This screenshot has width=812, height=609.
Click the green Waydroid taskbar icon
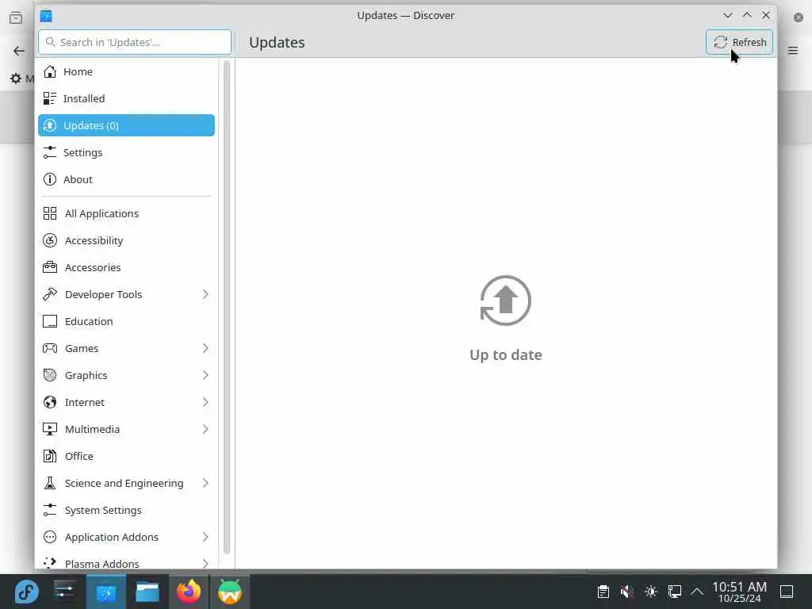229,592
